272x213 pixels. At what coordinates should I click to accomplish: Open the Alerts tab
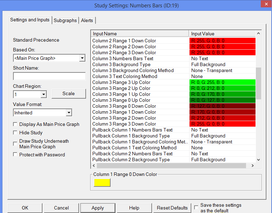pyautogui.click(x=87, y=20)
